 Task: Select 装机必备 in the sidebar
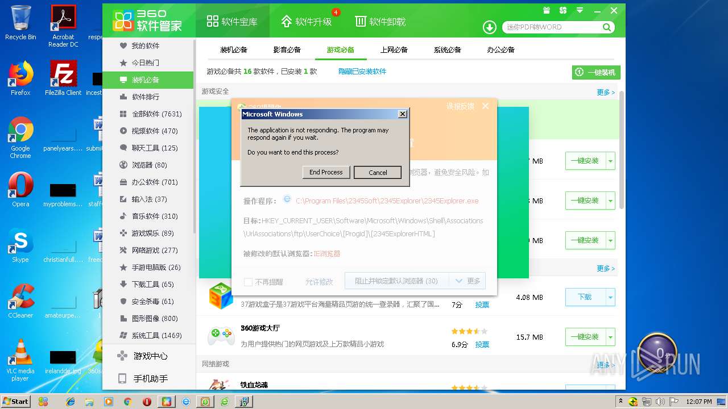pos(148,80)
